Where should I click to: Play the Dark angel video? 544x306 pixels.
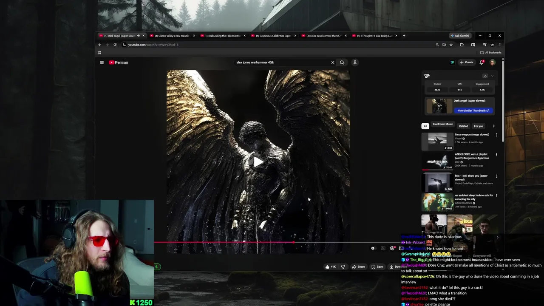click(x=258, y=162)
